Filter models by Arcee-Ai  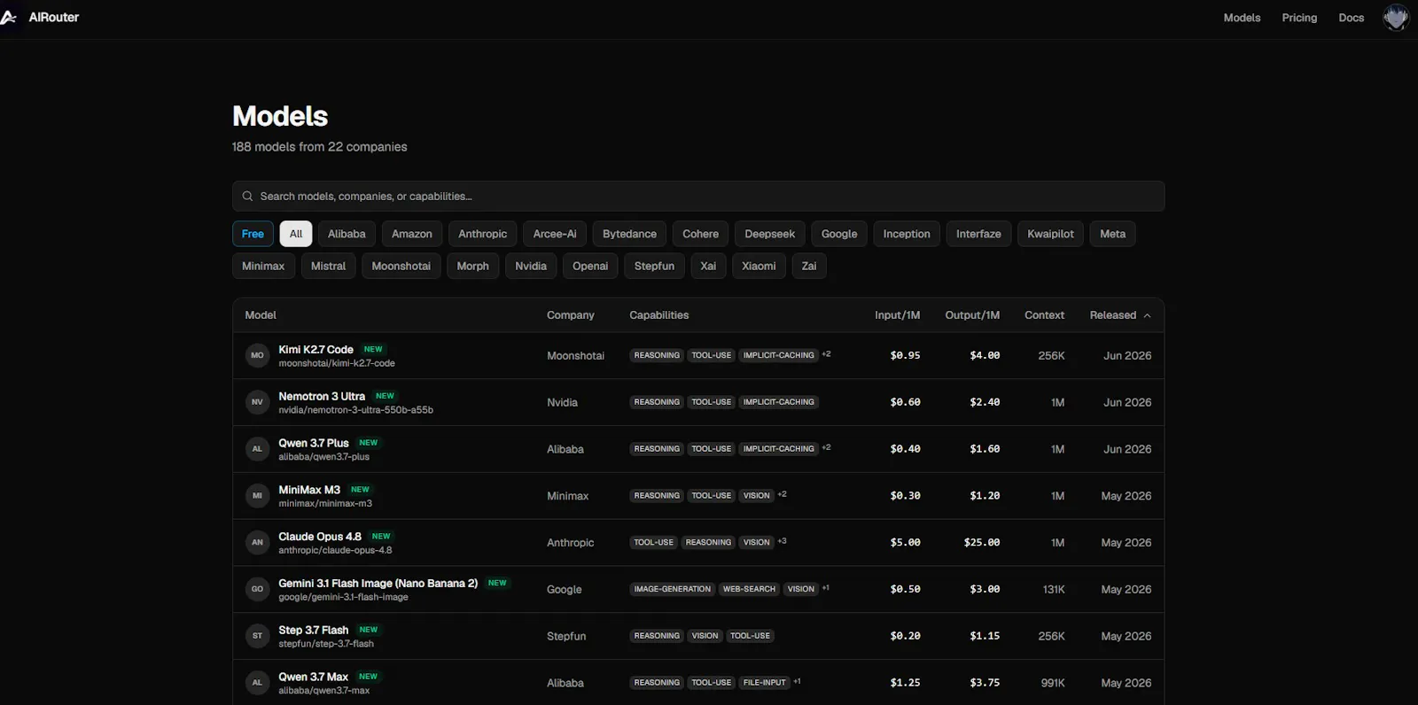[x=555, y=234]
